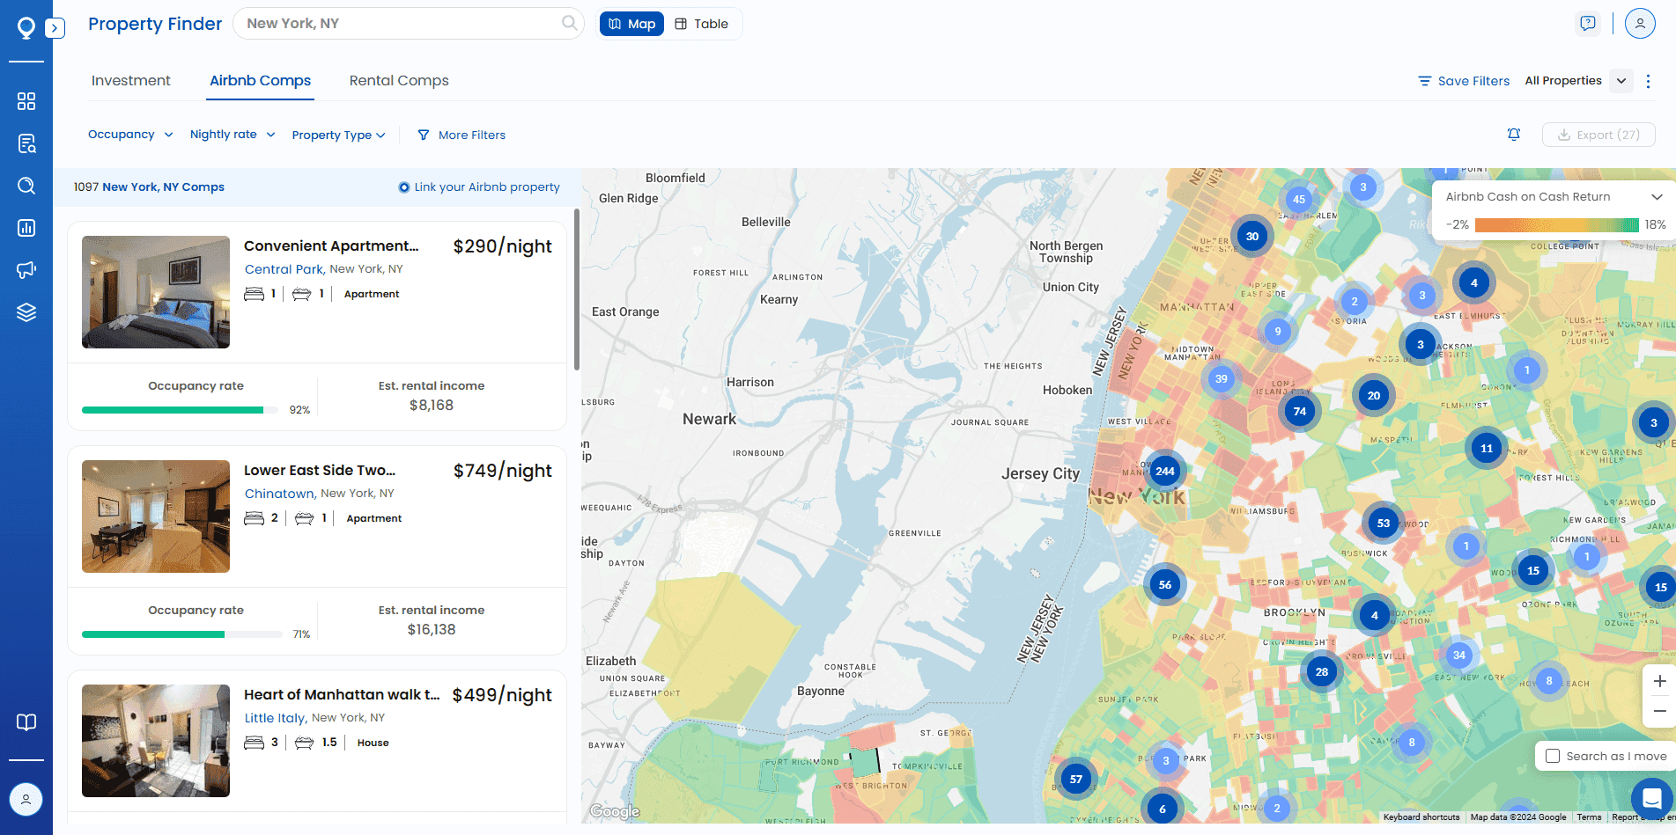Expand the Nightly rate filter
Image resolution: width=1676 pixels, height=835 pixels.
[x=233, y=135]
